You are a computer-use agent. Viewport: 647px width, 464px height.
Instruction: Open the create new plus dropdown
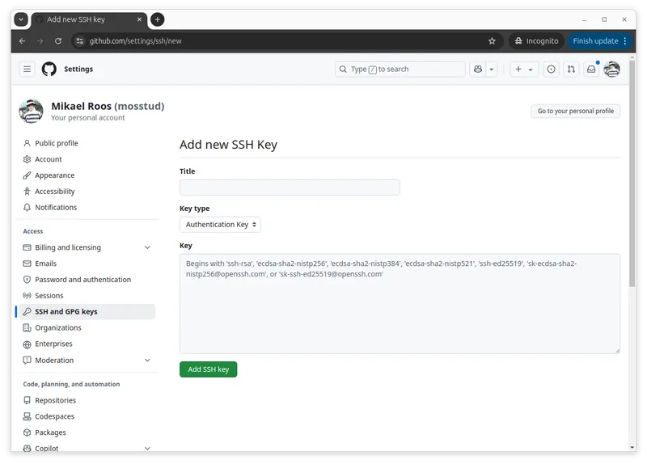(x=524, y=70)
